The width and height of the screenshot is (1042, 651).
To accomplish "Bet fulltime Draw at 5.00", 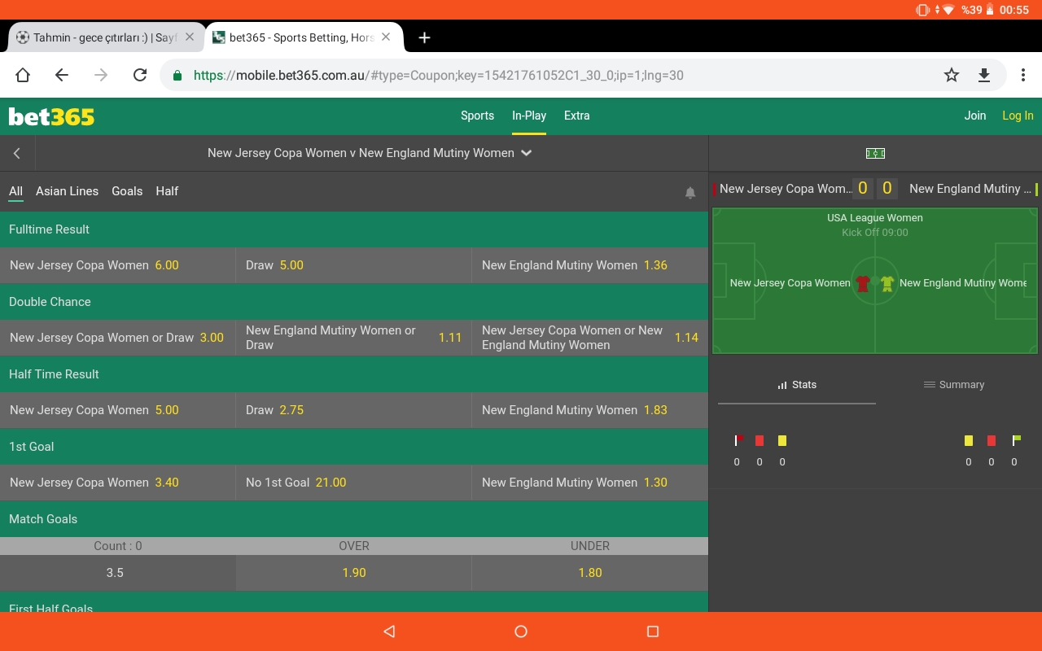I will tap(354, 265).
